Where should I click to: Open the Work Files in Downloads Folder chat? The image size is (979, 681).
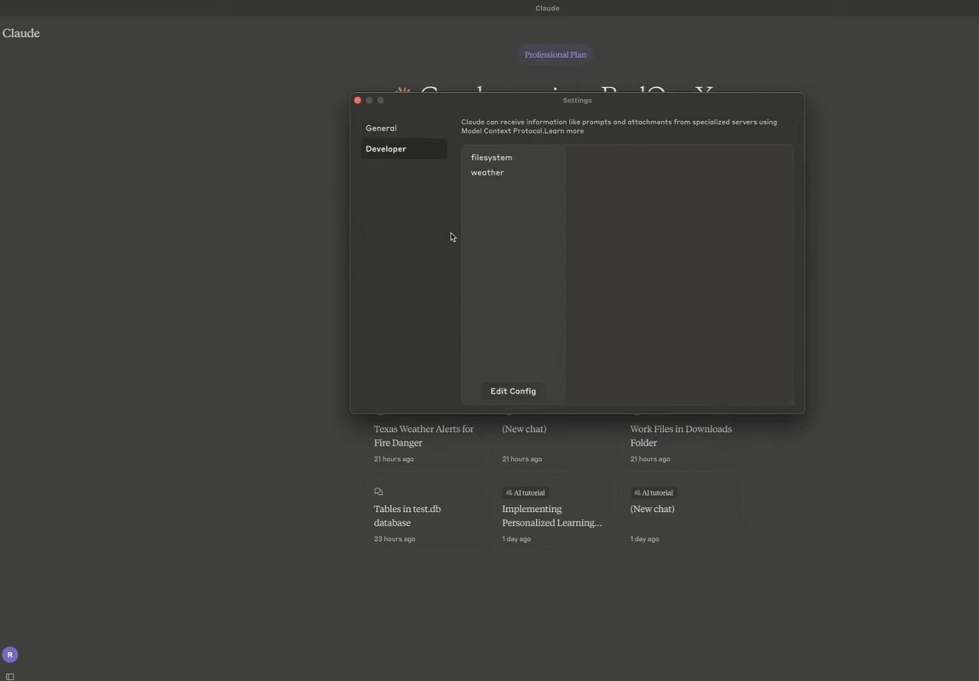tap(680, 435)
